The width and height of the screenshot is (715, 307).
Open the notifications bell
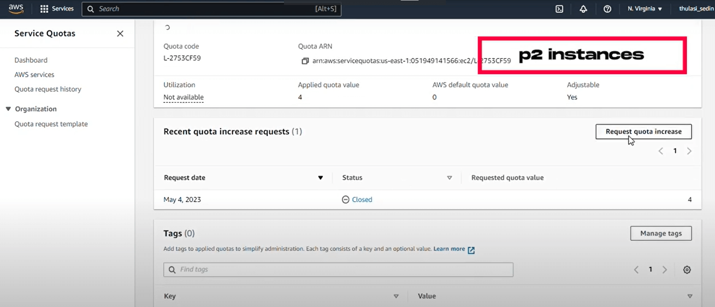coord(583,9)
